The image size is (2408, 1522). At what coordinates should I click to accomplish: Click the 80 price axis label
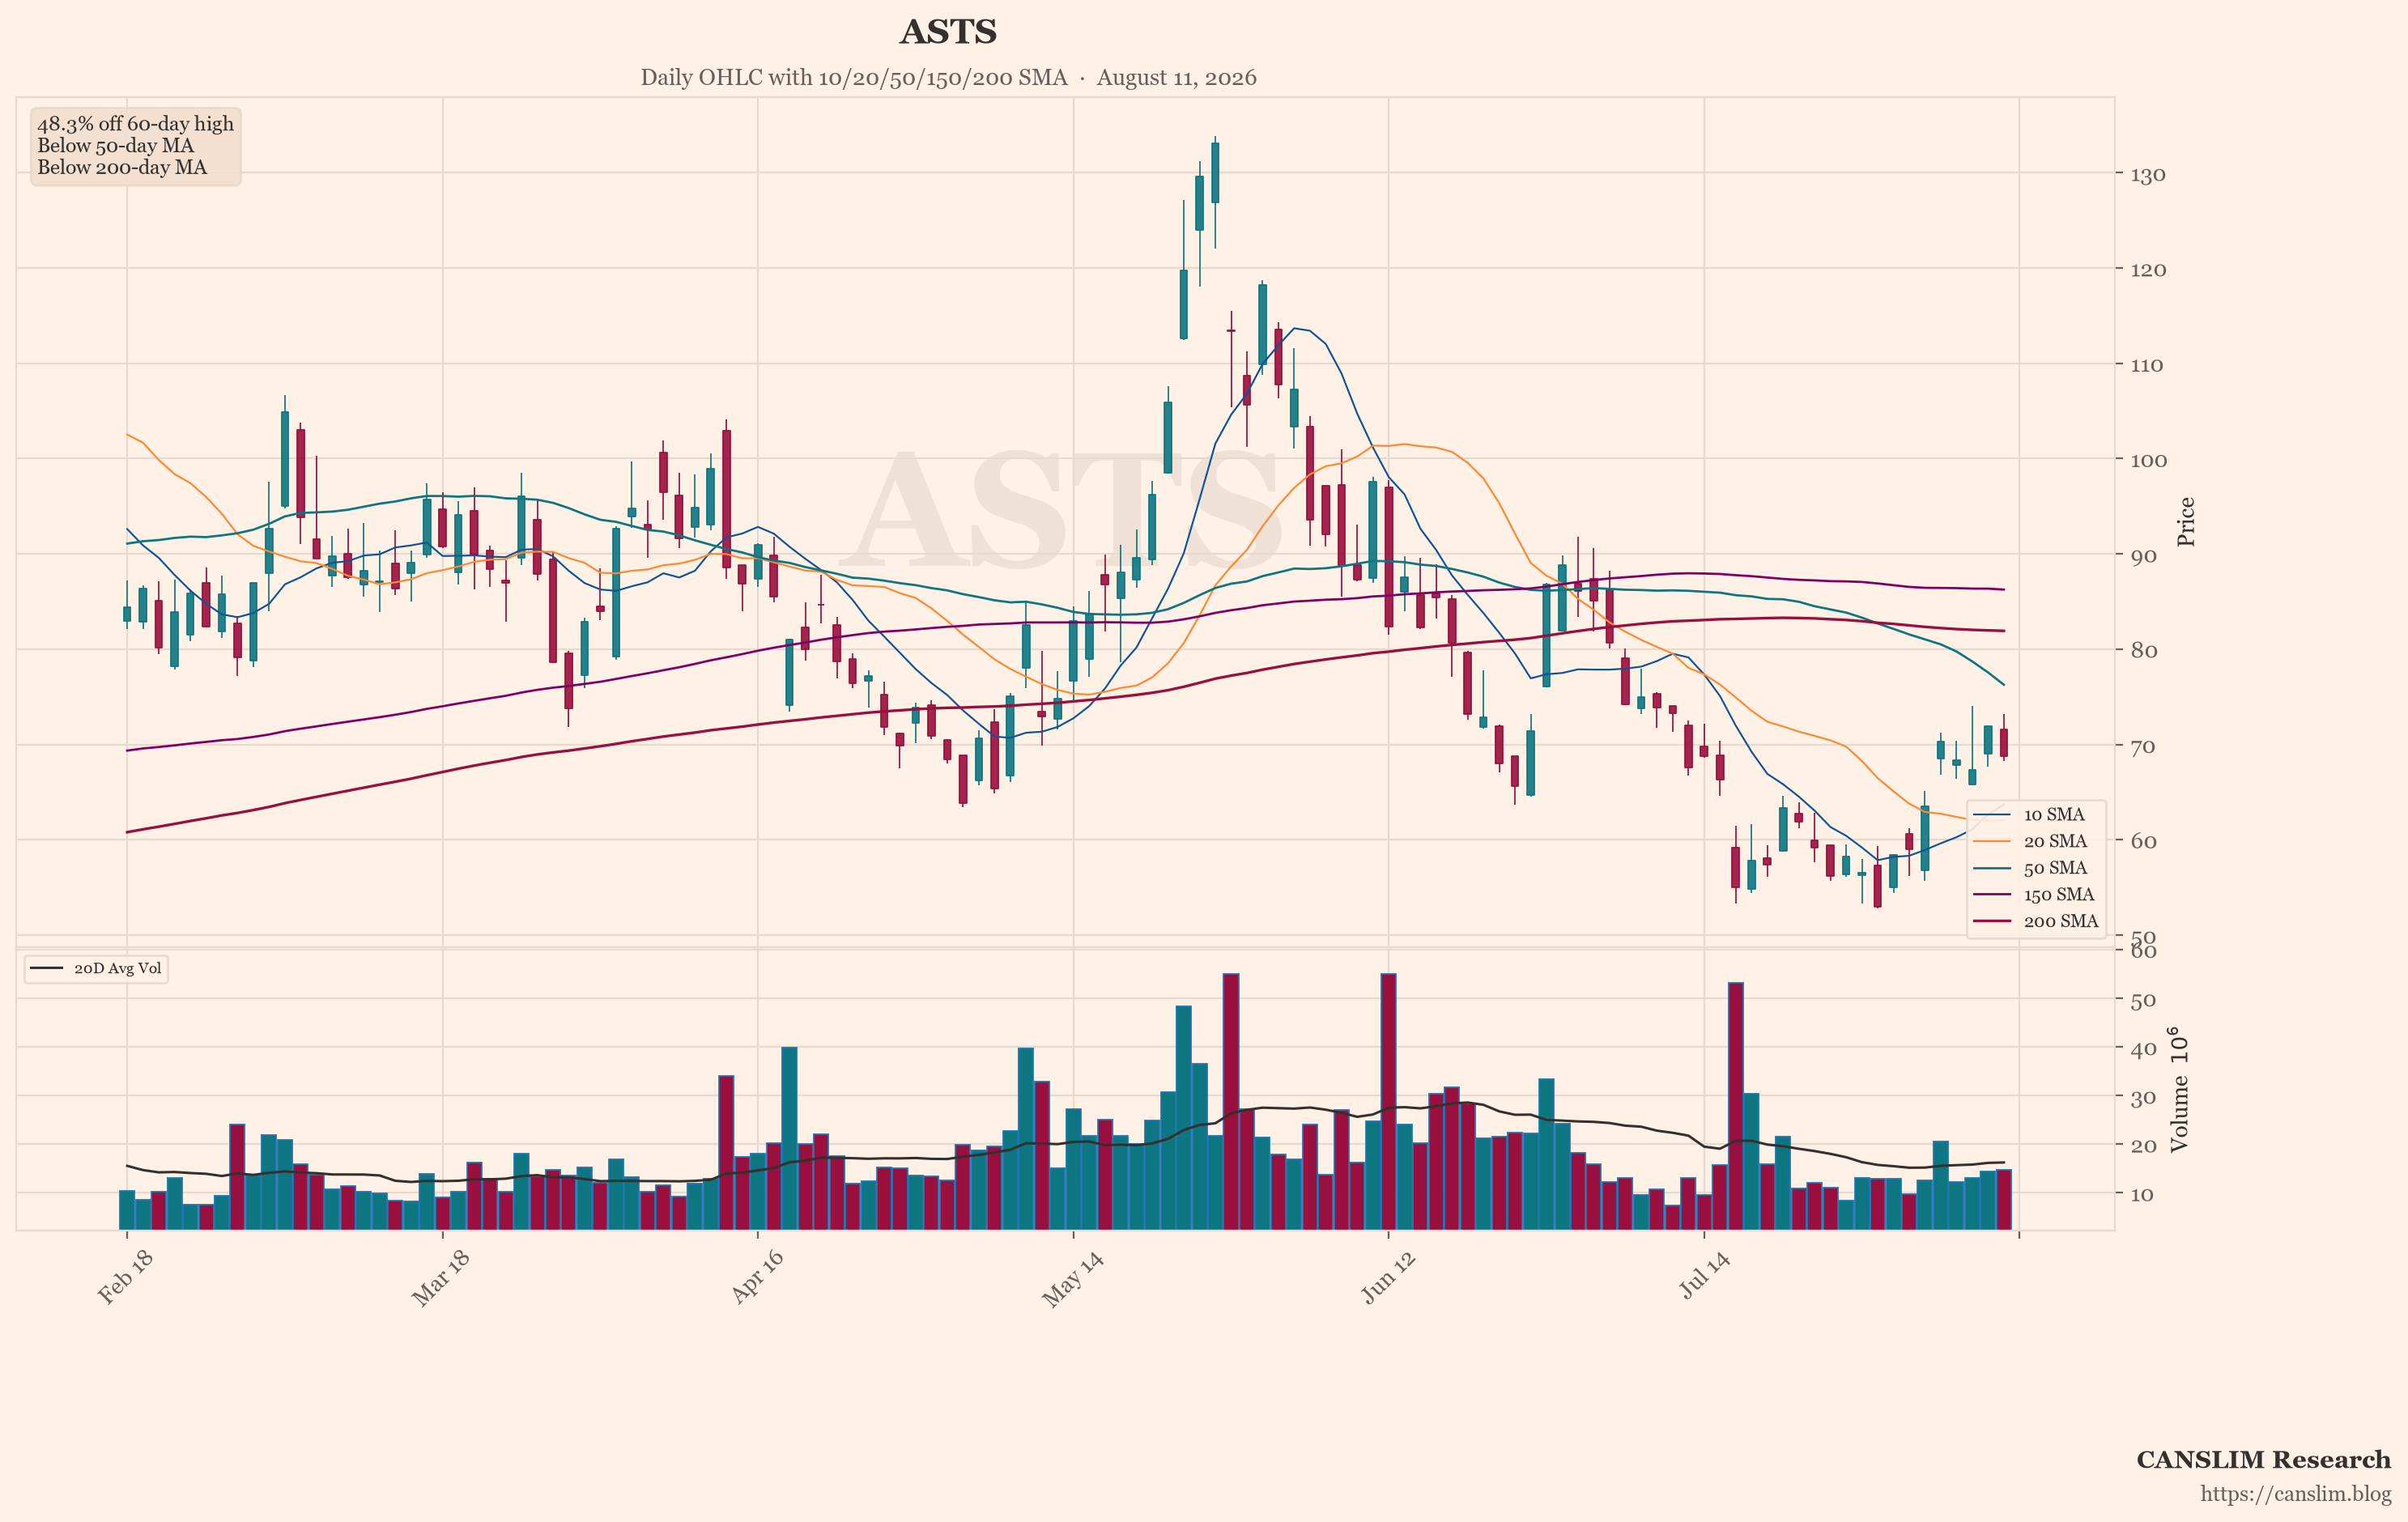coord(2143,650)
